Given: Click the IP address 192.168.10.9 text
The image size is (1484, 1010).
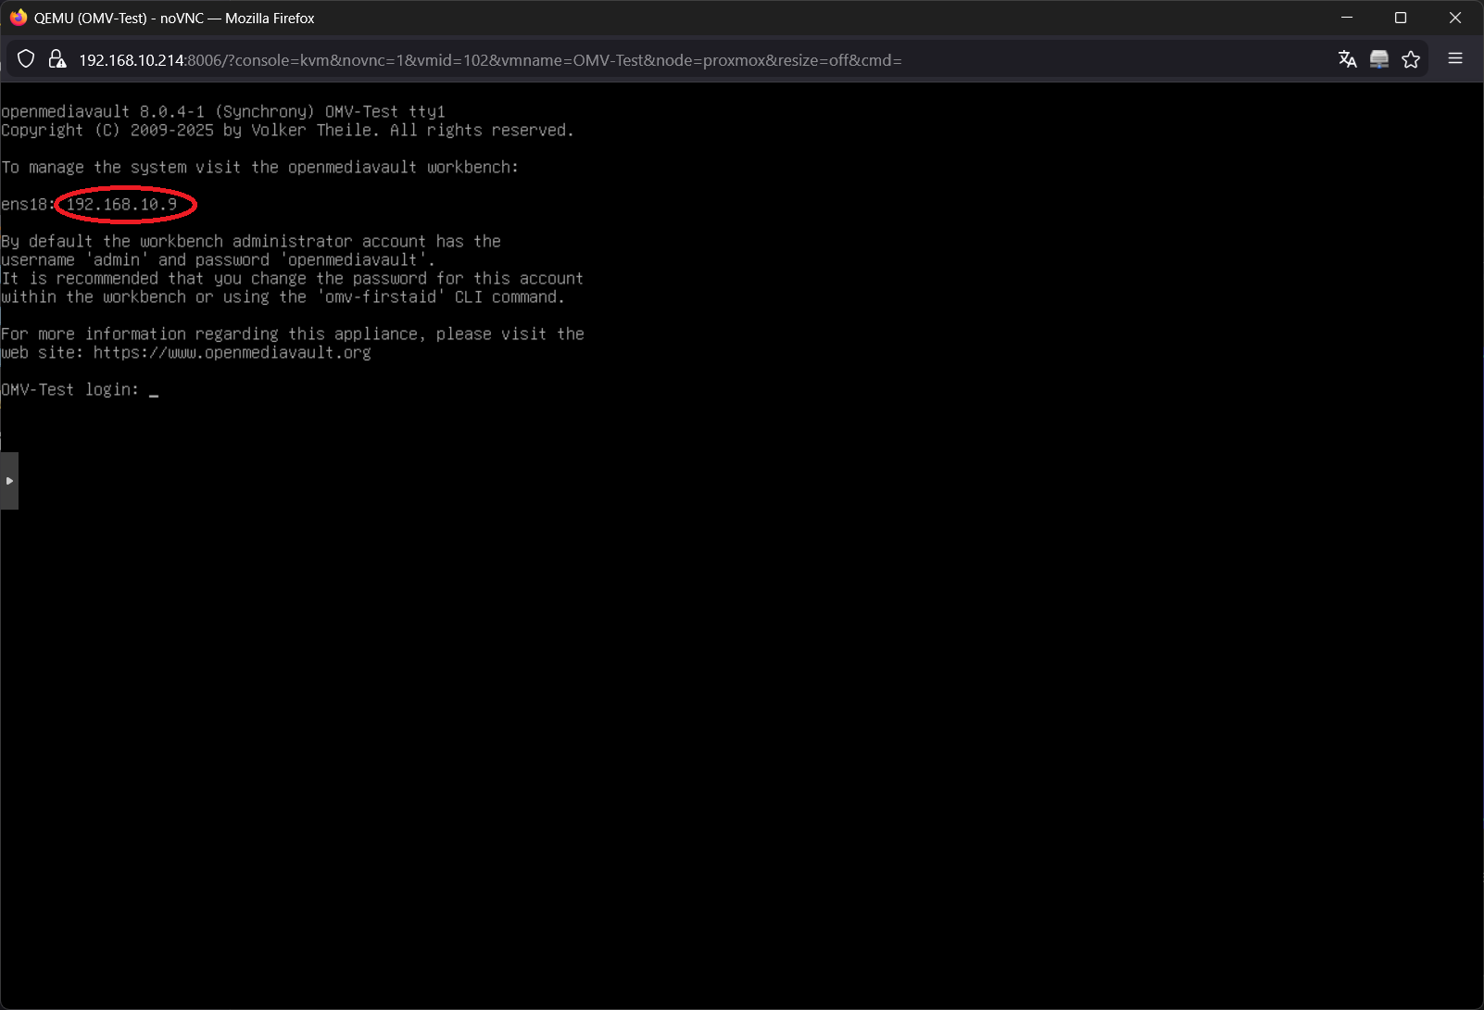Looking at the screenshot, I should [121, 204].
